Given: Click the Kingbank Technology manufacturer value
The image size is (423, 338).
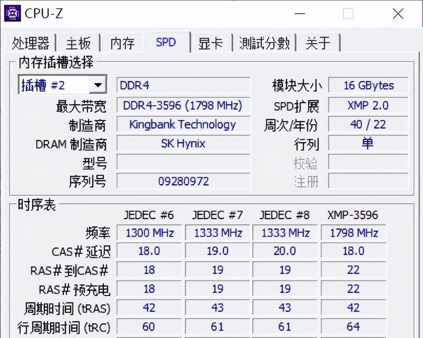Looking at the screenshot, I should 183,124.
